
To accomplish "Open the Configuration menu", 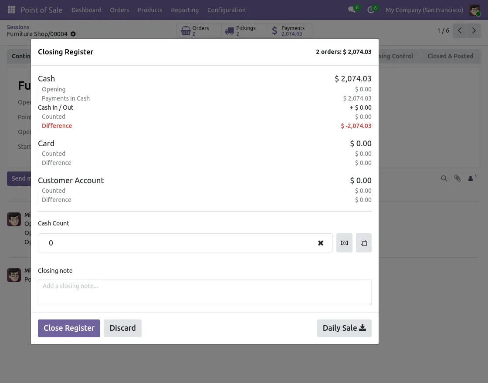I will [226, 10].
